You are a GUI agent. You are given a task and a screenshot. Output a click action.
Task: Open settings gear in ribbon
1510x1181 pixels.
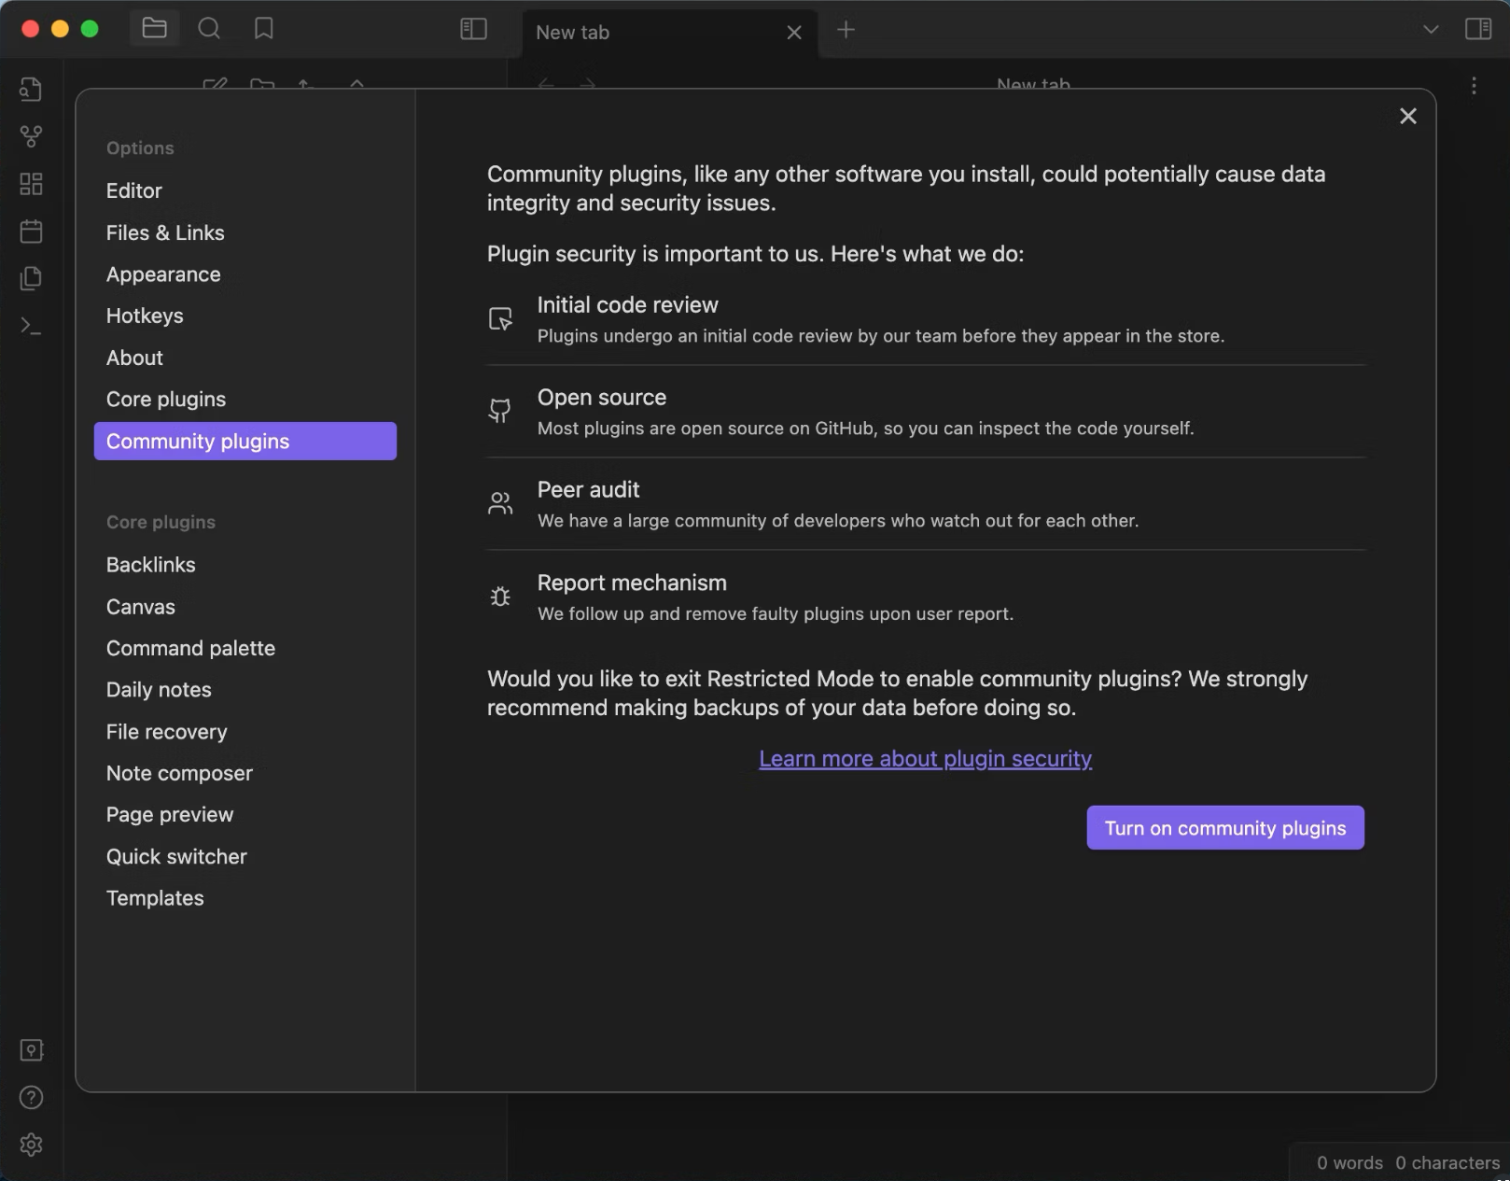pos(31,1145)
